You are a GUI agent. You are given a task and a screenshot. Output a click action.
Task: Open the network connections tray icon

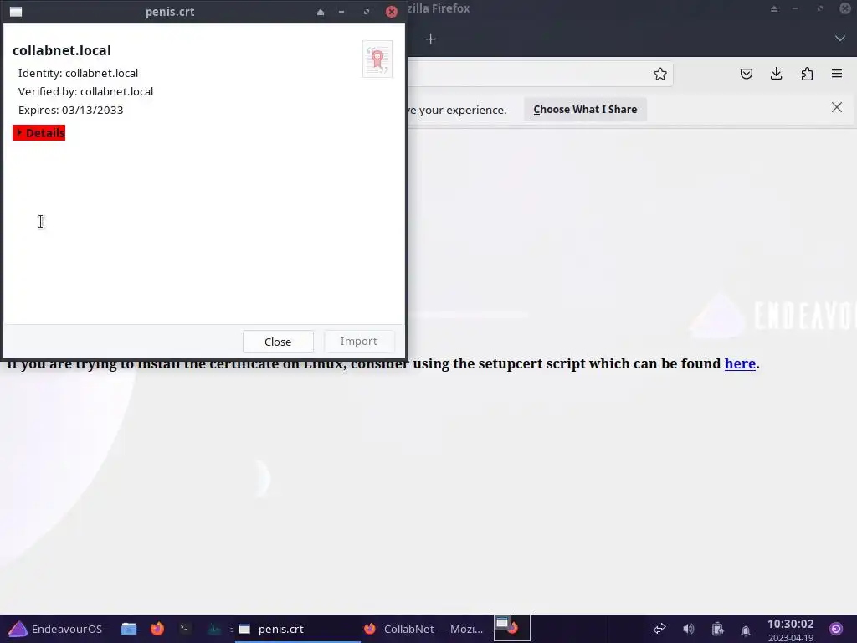pyautogui.click(x=659, y=629)
